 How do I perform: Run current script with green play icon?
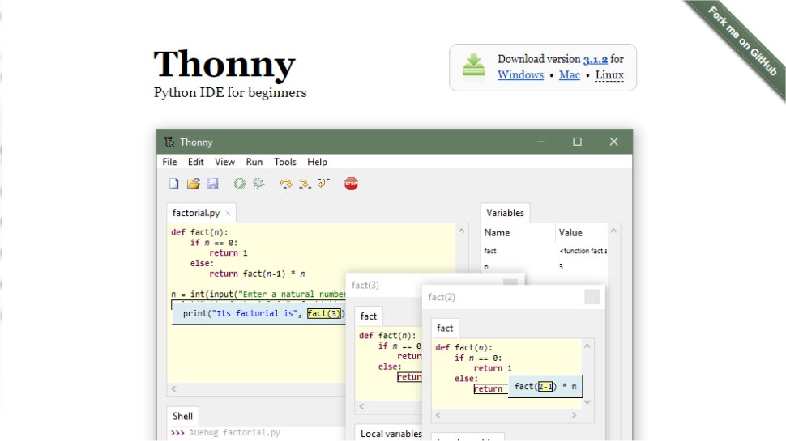pyautogui.click(x=240, y=184)
